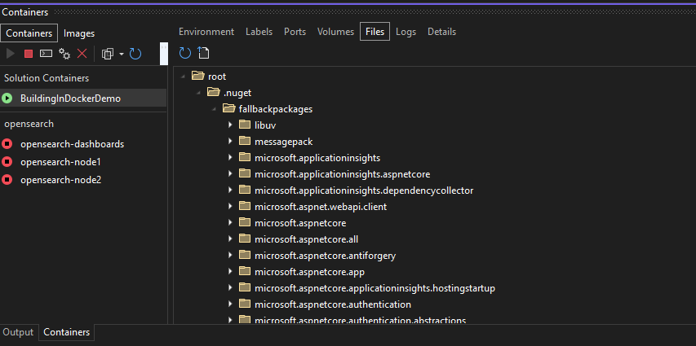Click the red stopped icon of opensearch-node1
696x346 pixels.
click(7, 162)
